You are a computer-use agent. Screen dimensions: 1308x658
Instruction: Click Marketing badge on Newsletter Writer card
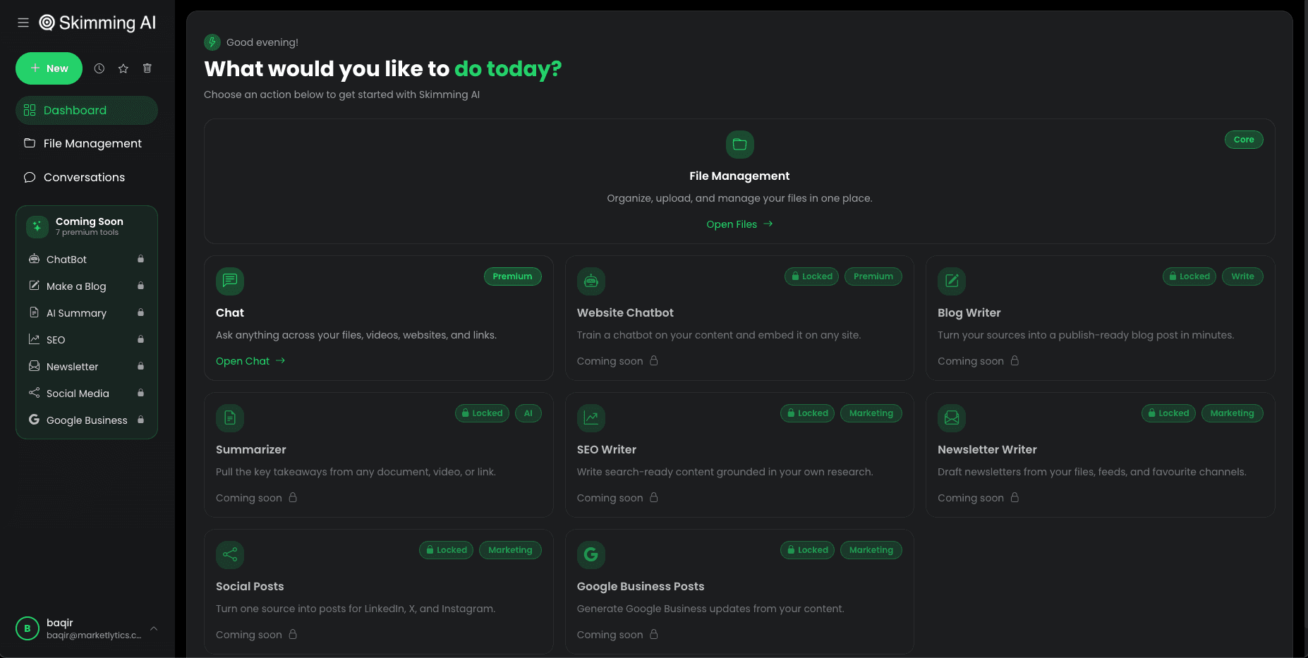1233,413
